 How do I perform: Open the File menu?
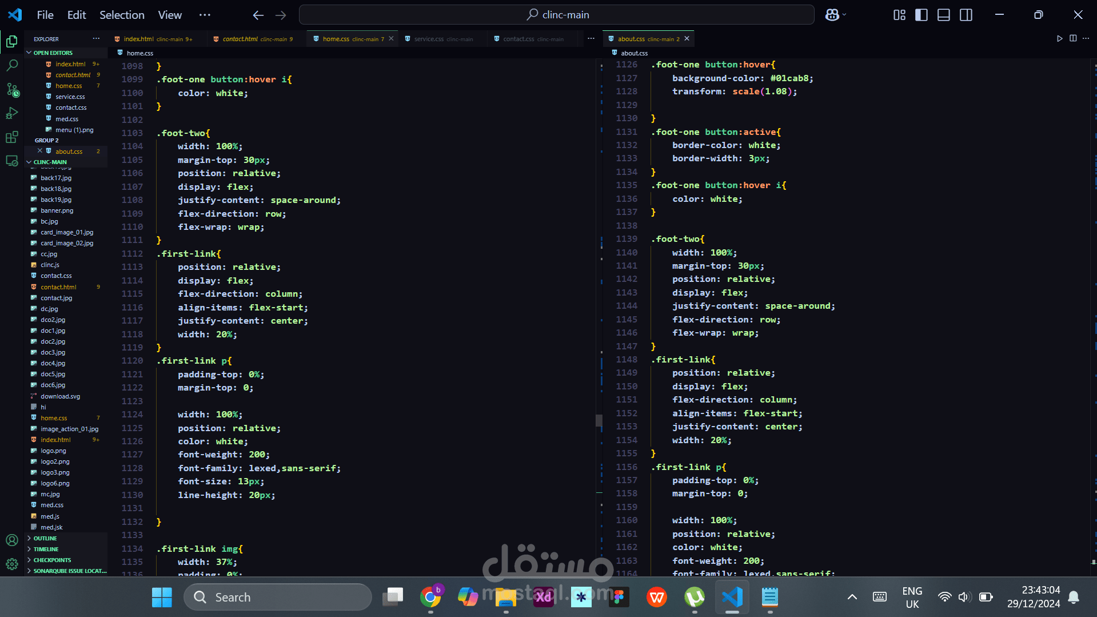point(45,15)
